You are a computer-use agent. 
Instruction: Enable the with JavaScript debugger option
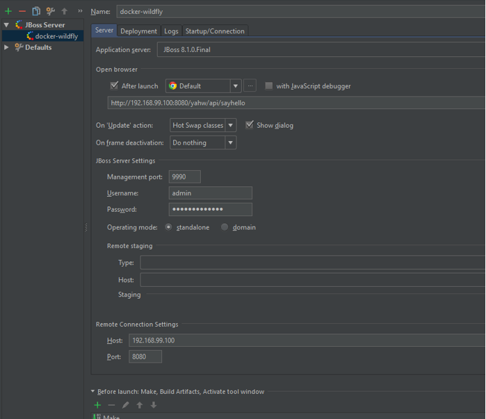(268, 86)
